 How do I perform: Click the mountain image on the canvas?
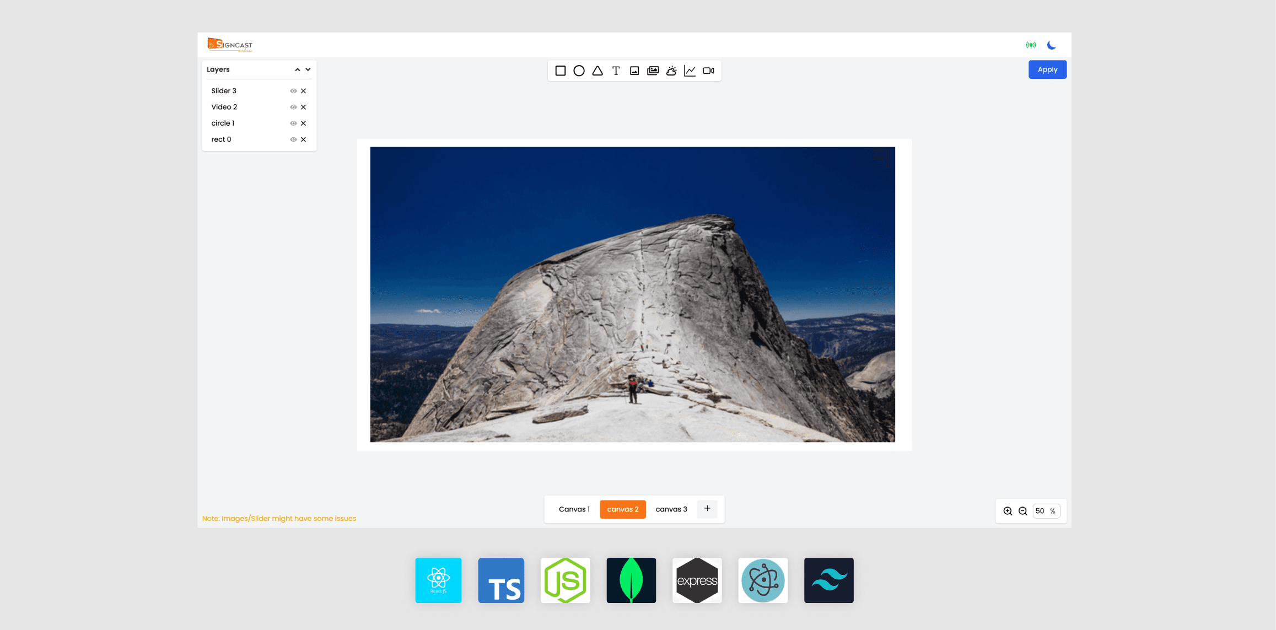[x=632, y=294]
